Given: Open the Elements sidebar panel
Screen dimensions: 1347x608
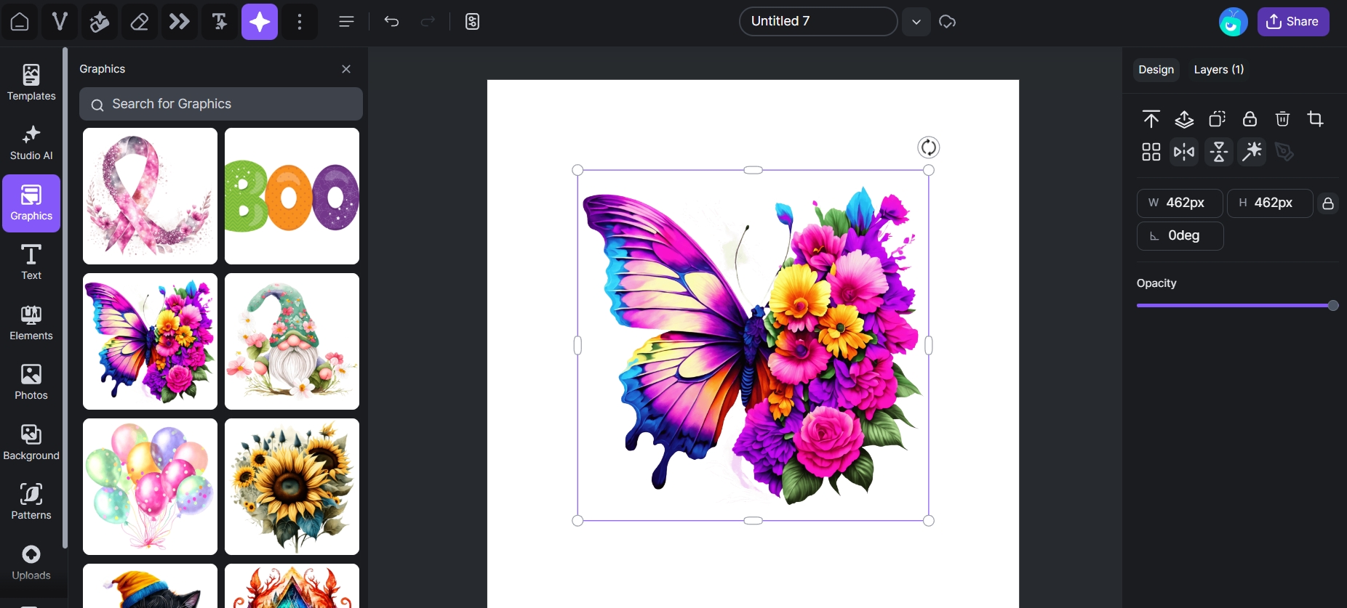Looking at the screenshot, I should [31, 323].
